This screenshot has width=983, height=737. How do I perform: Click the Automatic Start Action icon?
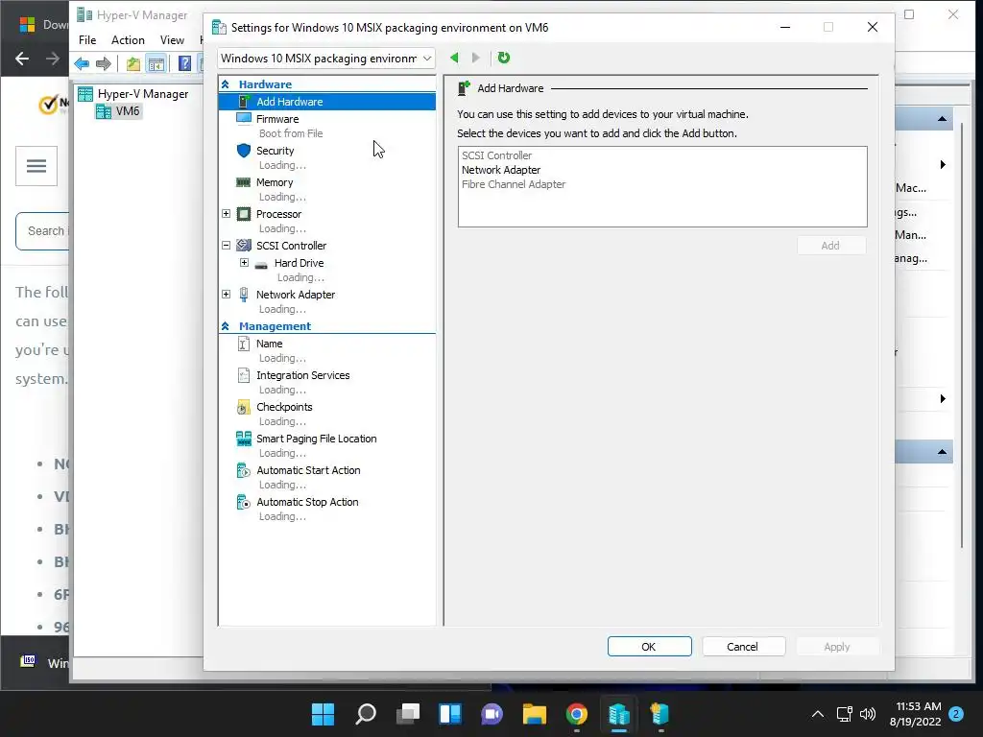244,470
